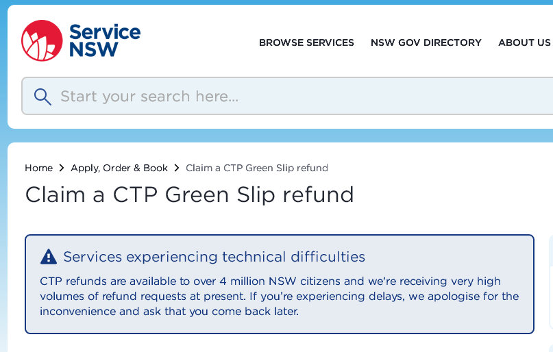The width and height of the screenshot is (553, 352).
Task: Click the magnifying glass search icon
Action: (42, 97)
